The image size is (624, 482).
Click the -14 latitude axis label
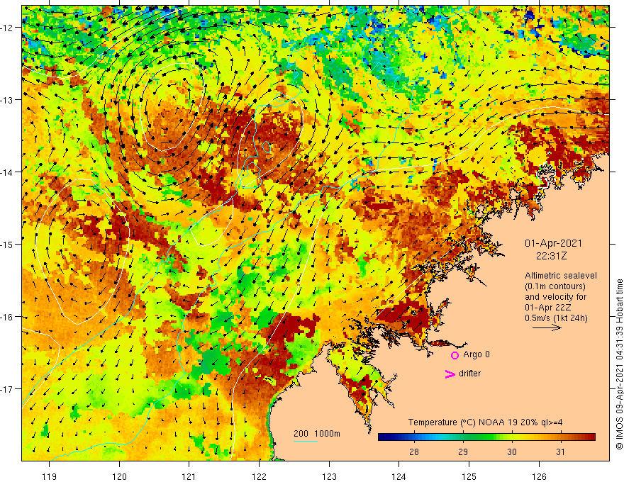[x=8, y=172]
